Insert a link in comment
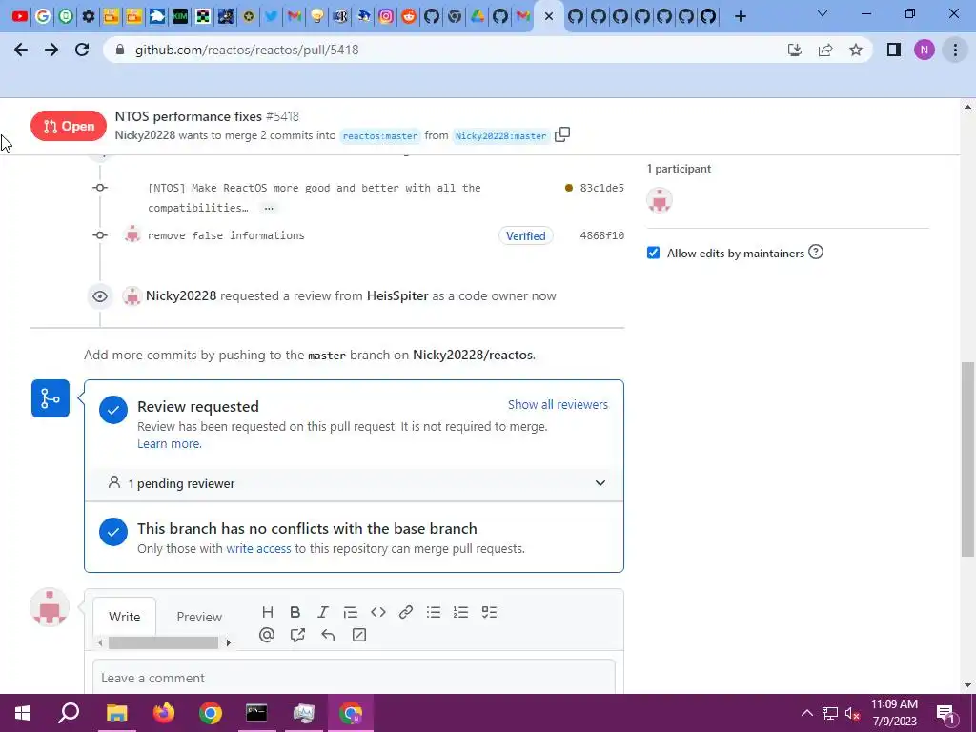Image resolution: width=976 pixels, height=732 pixels. click(406, 612)
